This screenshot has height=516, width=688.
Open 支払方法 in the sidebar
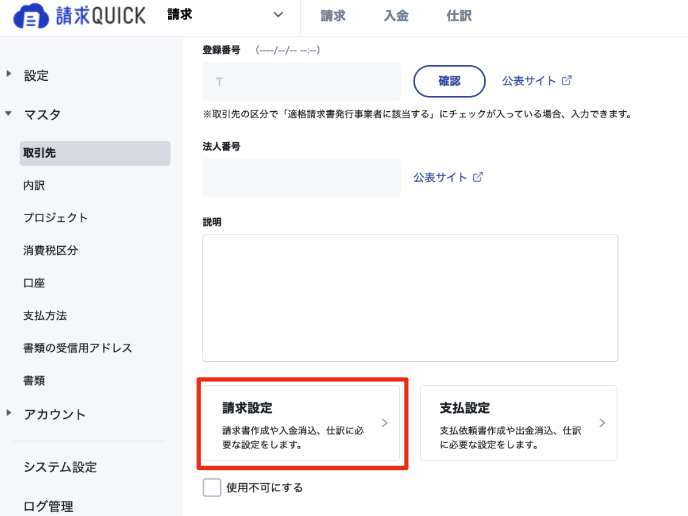pos(45,315)
